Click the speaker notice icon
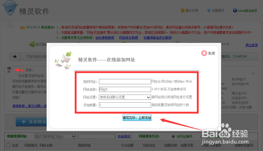263x151 pixels. (22, 28)
